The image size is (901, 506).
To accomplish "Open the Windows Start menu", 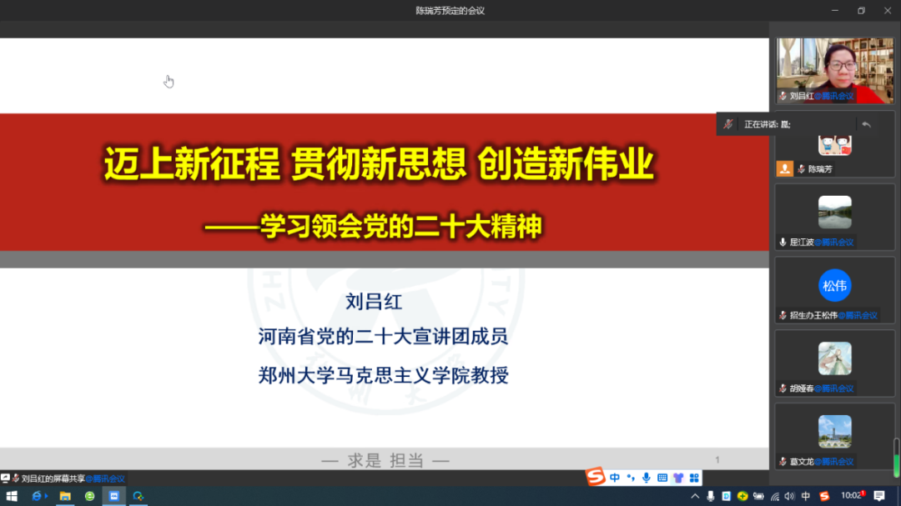I will [x=12, y=496].
